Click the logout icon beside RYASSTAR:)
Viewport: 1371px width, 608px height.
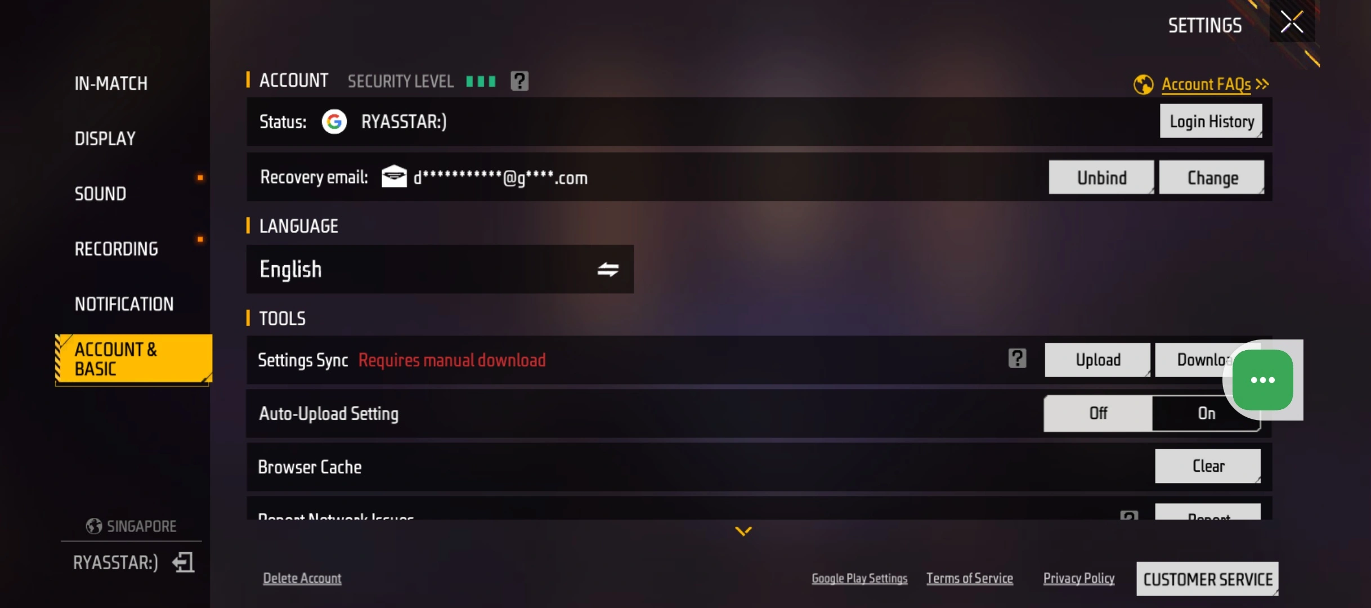pyautogui.click(x=183, y=562)
